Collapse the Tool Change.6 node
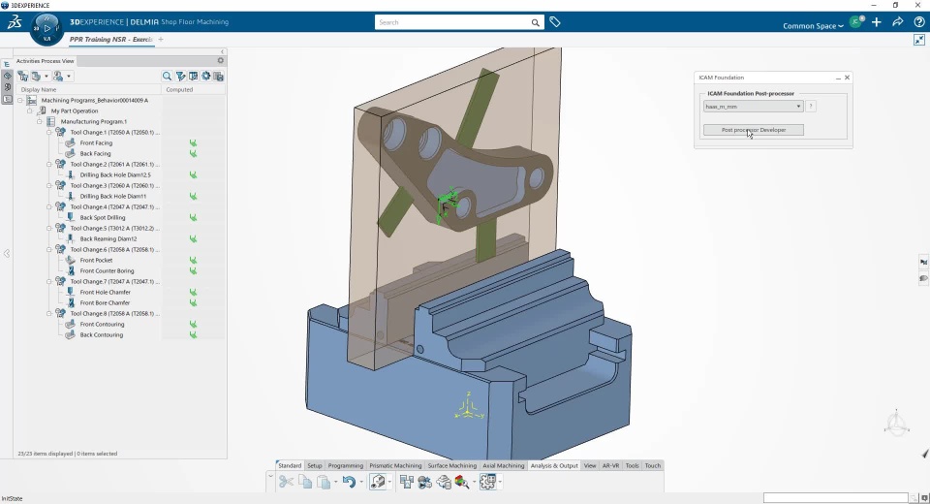The image size is (930, 504). tap(49, 249)
